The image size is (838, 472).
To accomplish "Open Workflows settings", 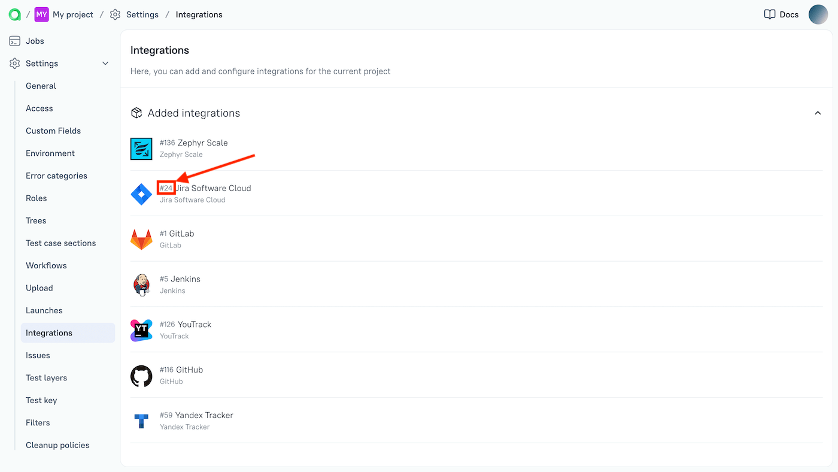I will pyautogui.click(x=46, y=265).
